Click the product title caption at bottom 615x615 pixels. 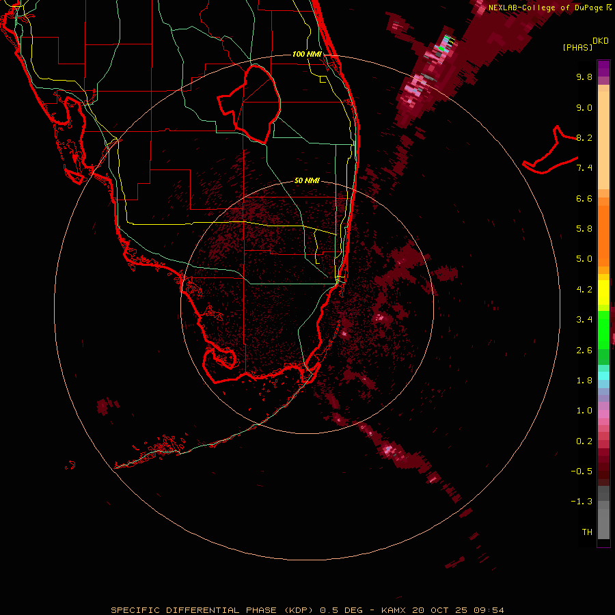click(x=307, y=610)
